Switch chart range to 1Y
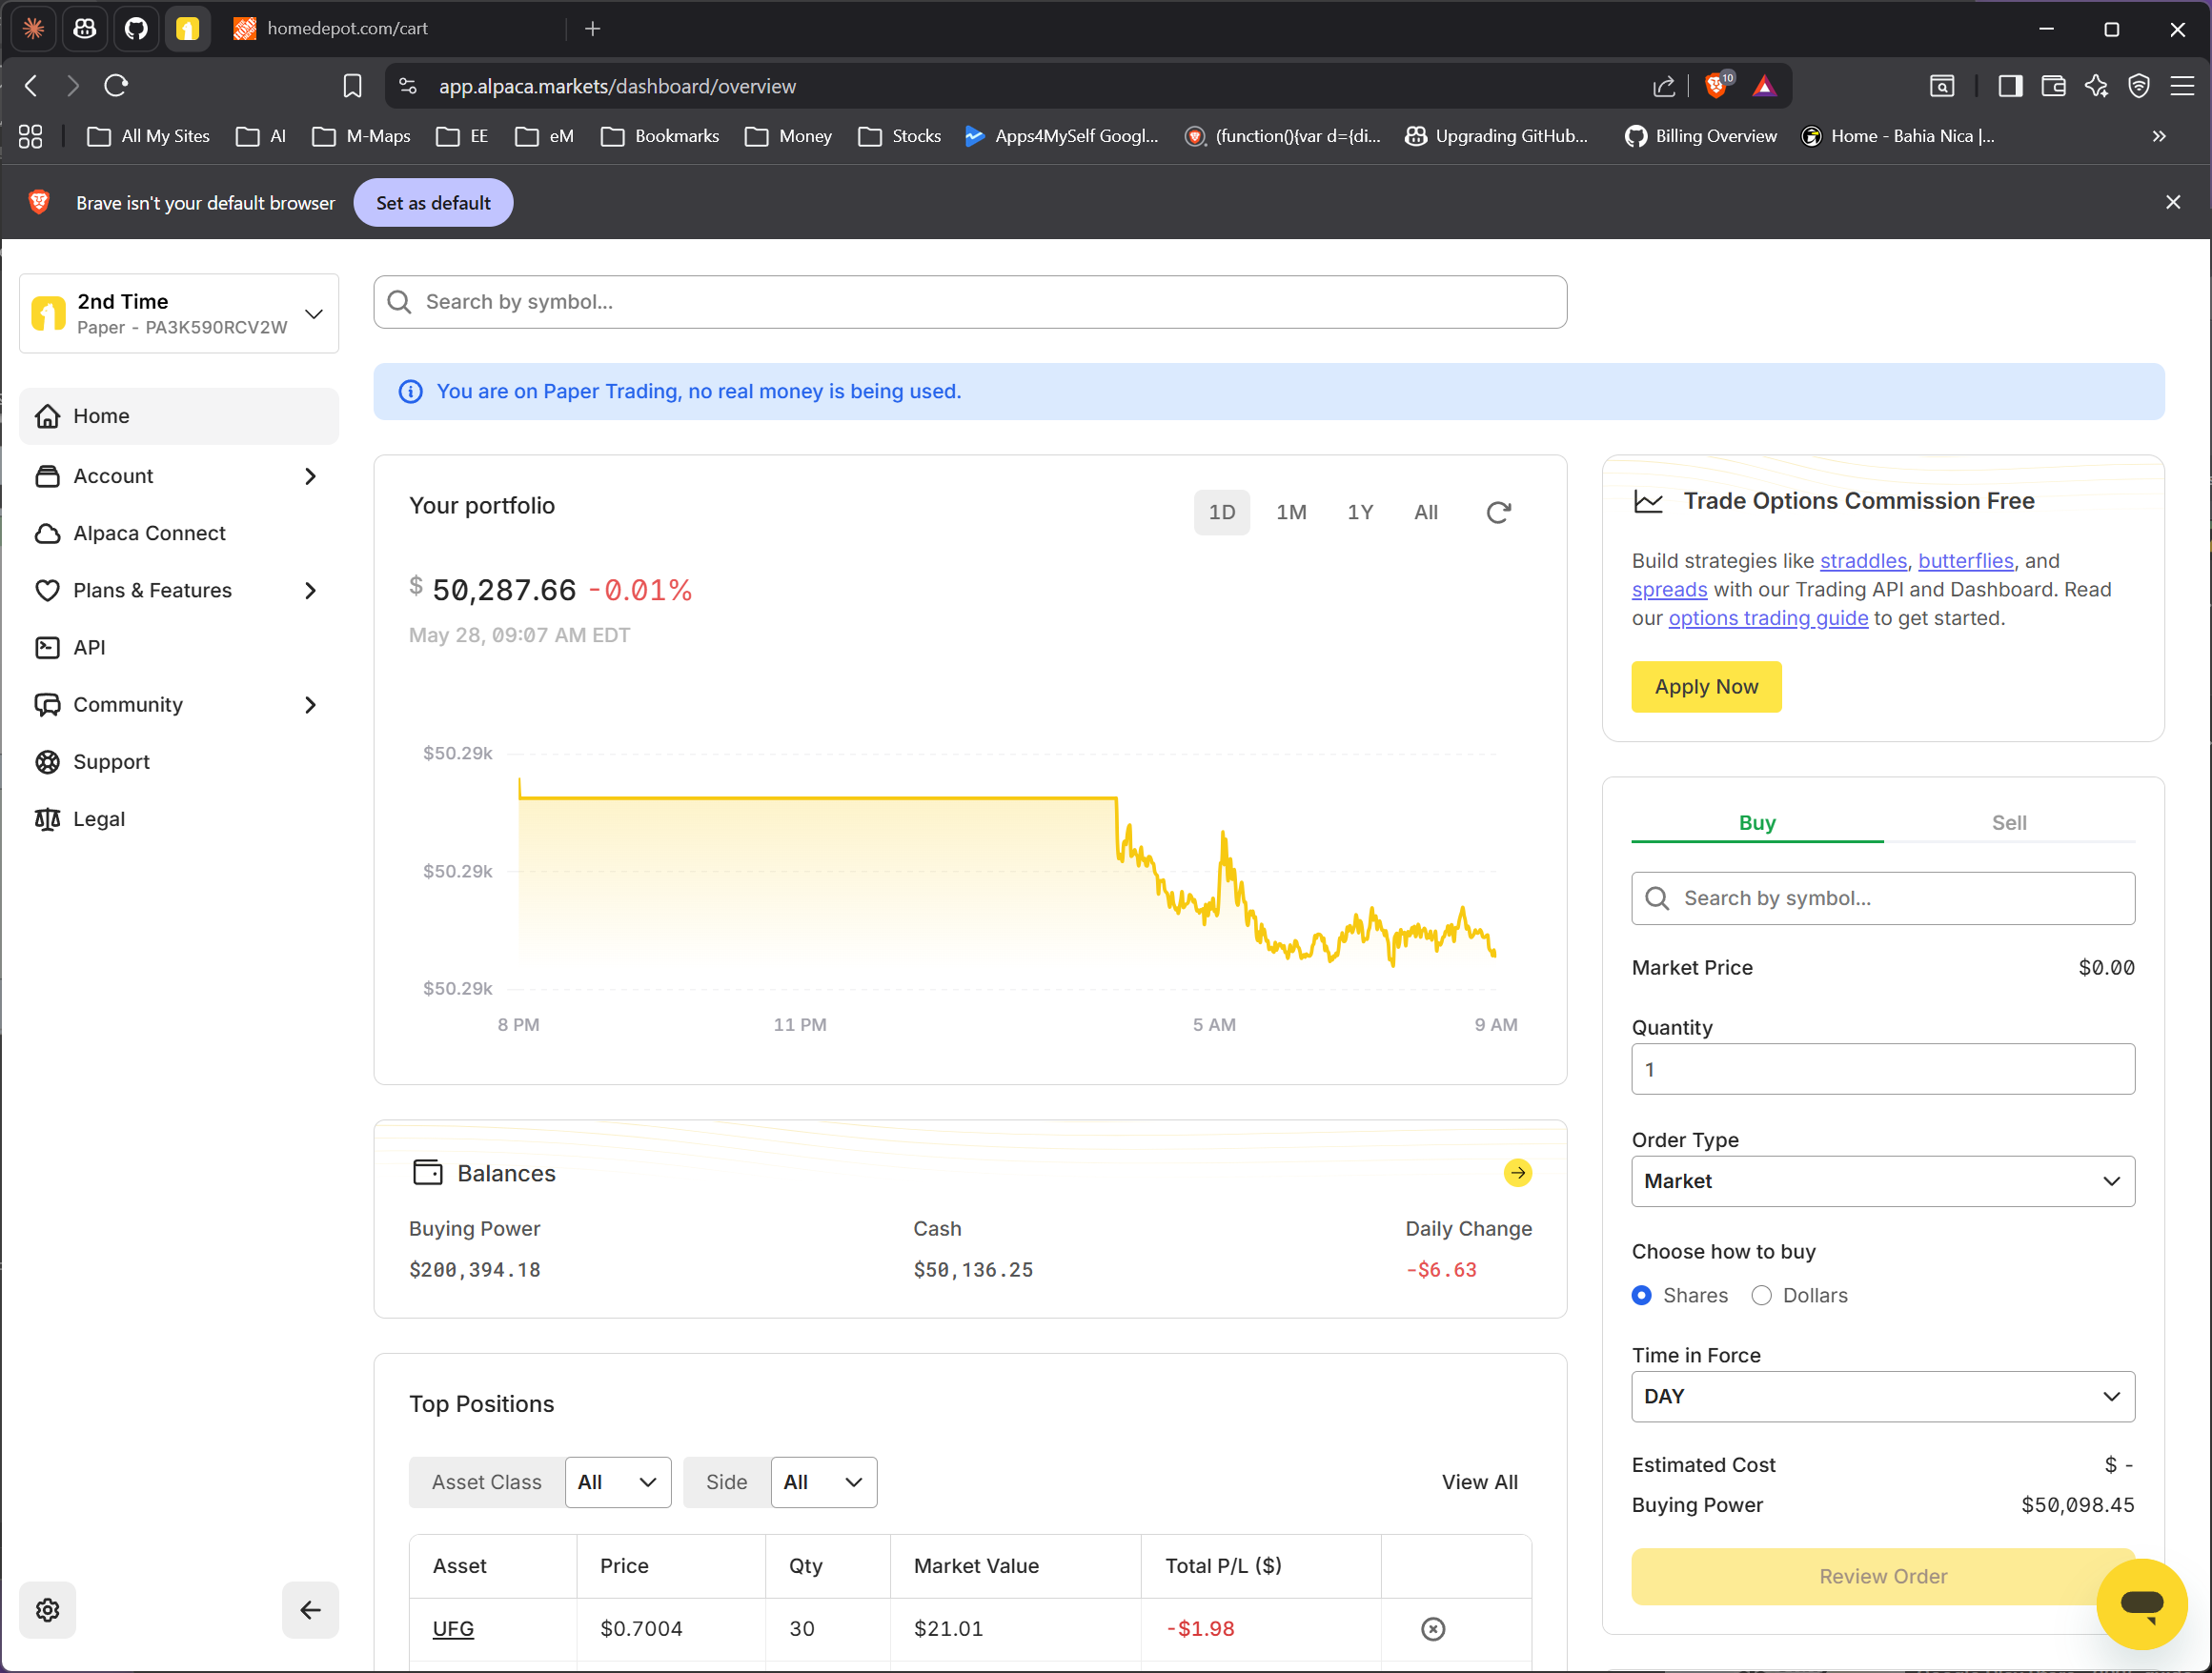 pos(1360,513)
